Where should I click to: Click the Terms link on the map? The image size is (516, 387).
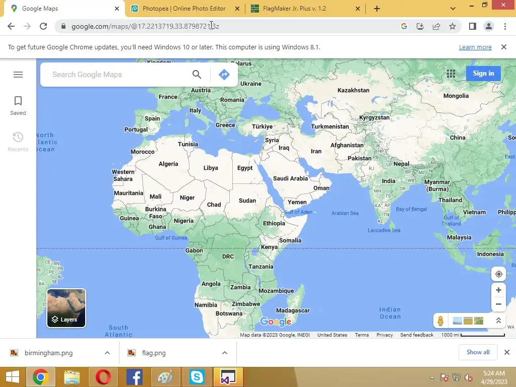tap(362, 335)
